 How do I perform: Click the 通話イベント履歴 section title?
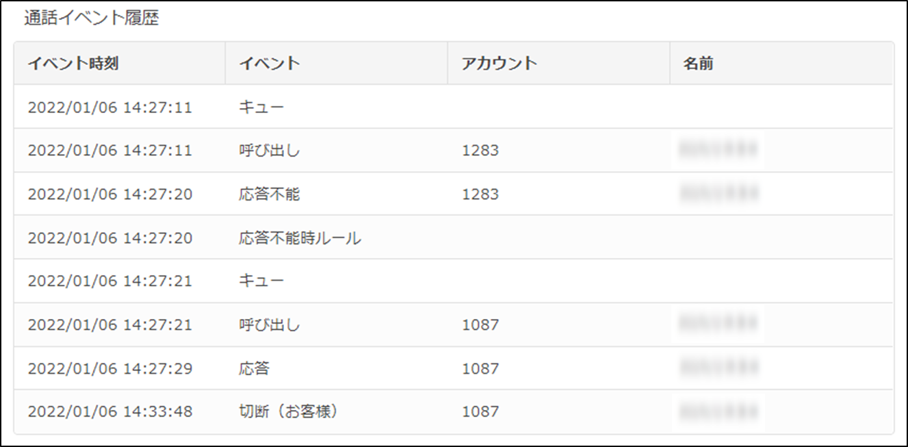coord(92,19)
